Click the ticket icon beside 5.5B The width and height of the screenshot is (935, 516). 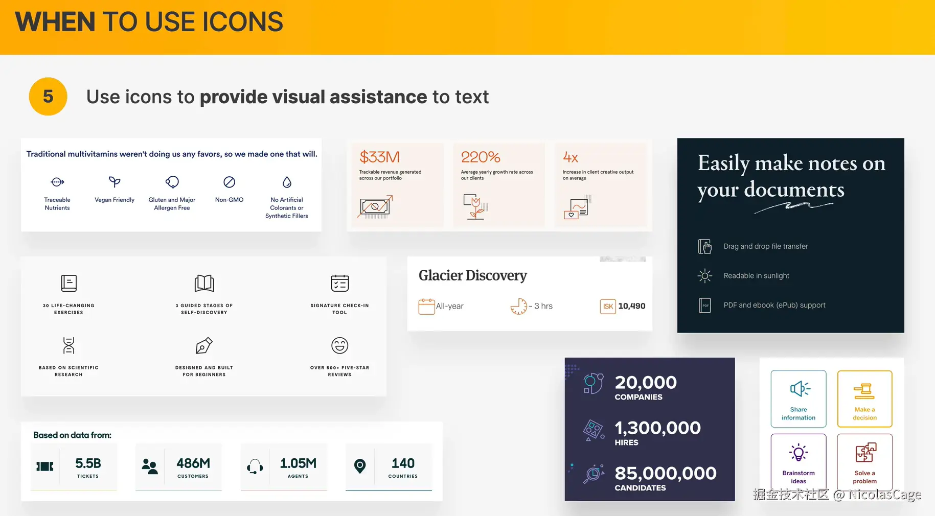(45, 466)
